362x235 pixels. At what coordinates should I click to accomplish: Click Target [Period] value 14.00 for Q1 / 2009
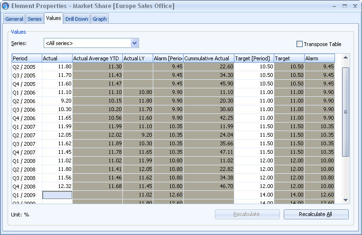point(254,195)
